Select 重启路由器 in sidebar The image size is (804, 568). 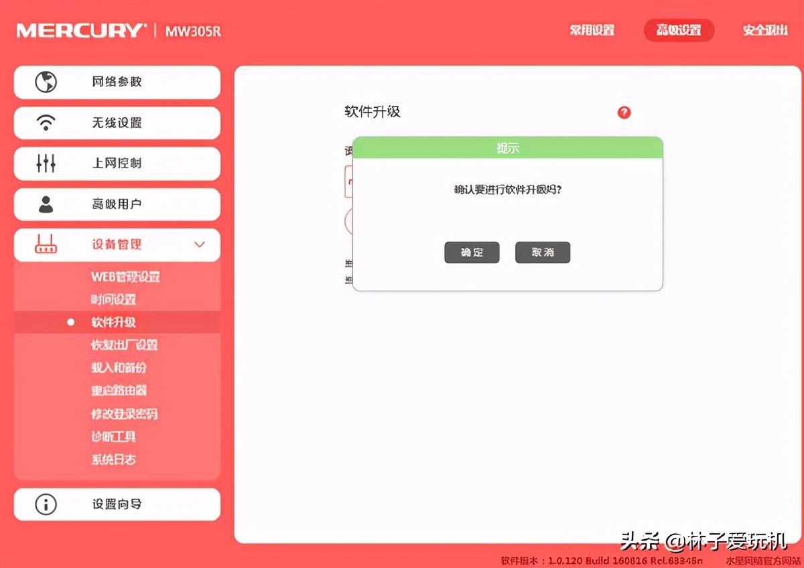[x=119, y=390]
